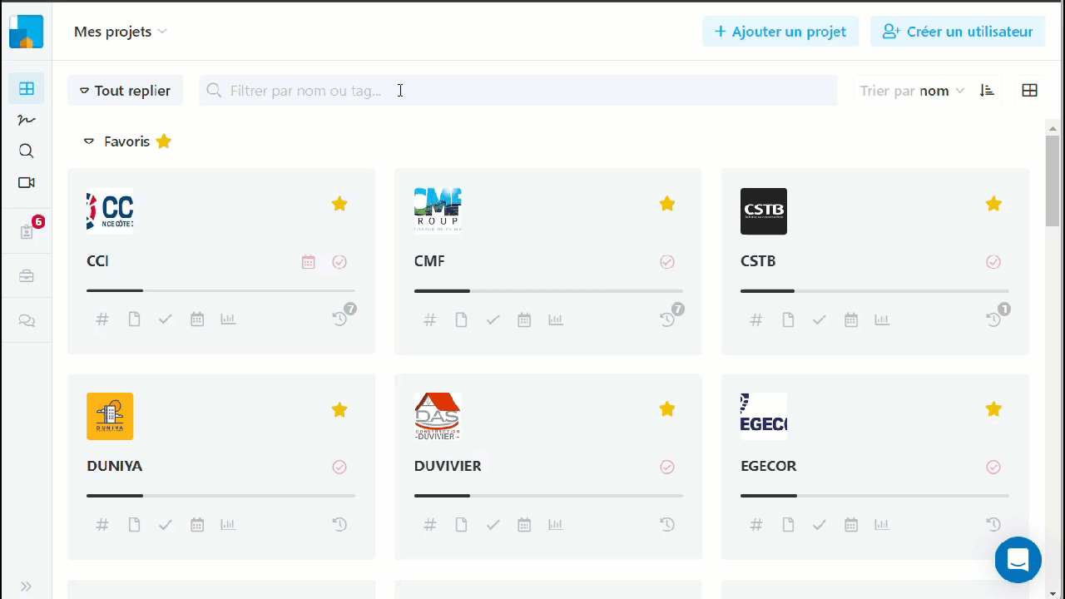Open the EGECOR project title
1065x599 pixels.
pyautogui.click(x=769, y=466)
